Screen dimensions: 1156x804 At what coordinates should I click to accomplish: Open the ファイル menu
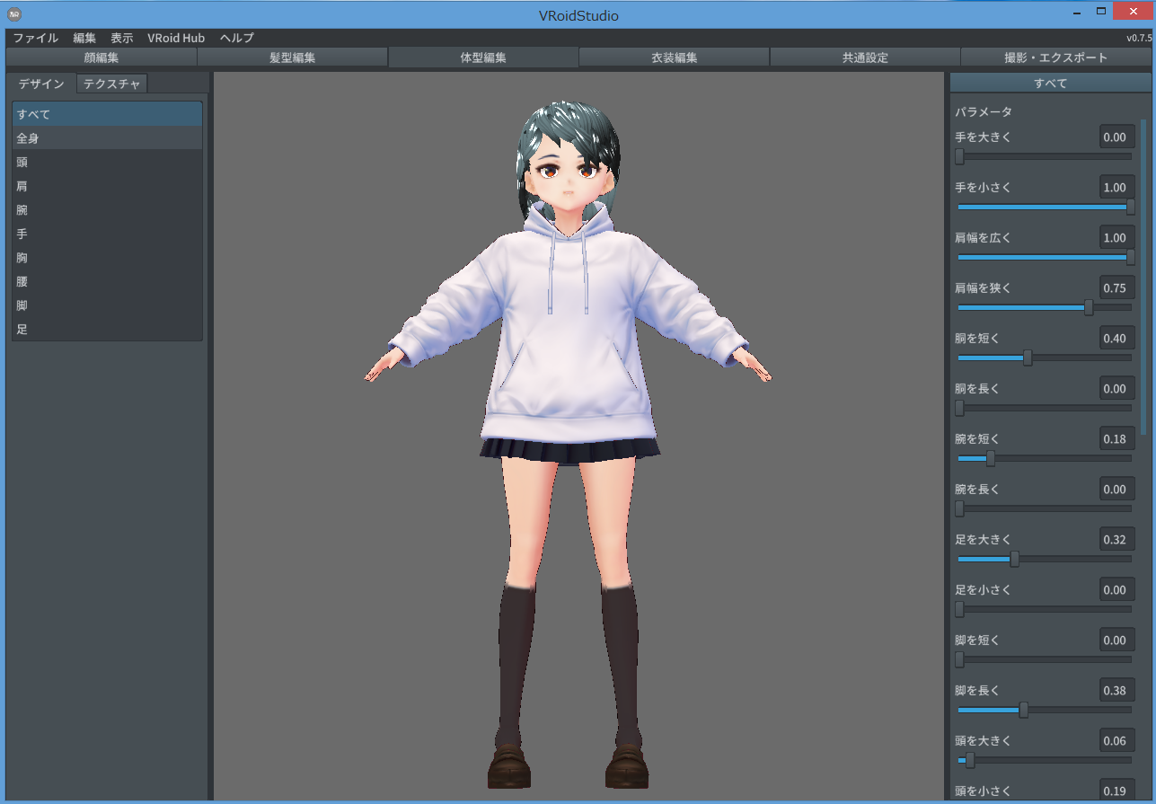tap(36, 38)
